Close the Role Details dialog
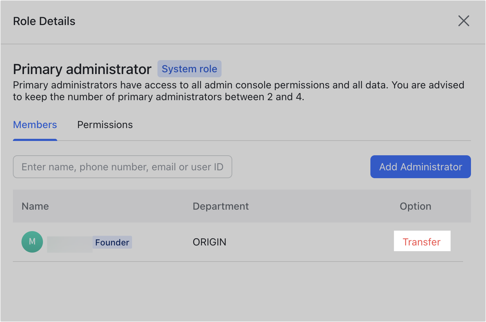486x322 pixels. [x=463, y=21]
